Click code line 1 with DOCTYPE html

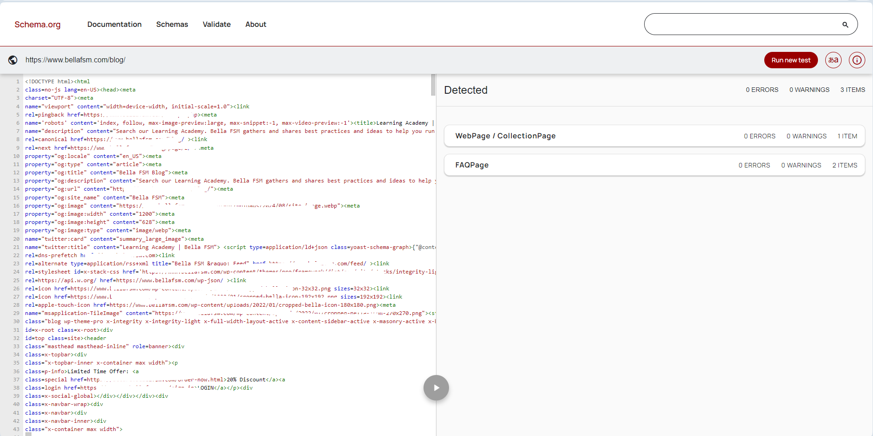click(58, 81)
